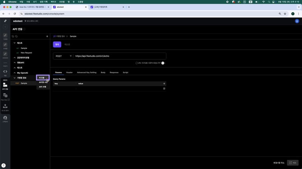Collapse the 가맹점 정보 group
Image resolution: width=302 pixels, height=169 pixels.
14,78
